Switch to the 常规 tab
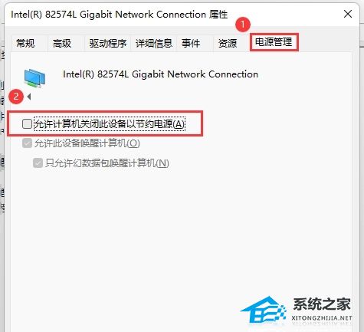 coord(25,43)
